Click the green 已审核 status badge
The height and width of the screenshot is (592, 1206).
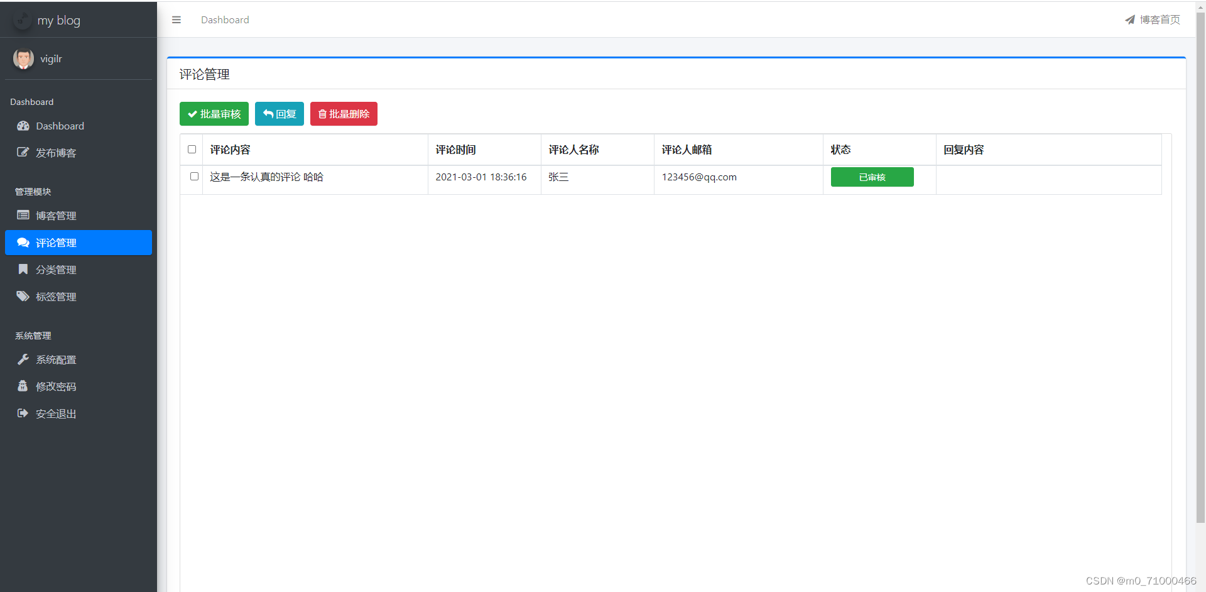pos(872,177)
